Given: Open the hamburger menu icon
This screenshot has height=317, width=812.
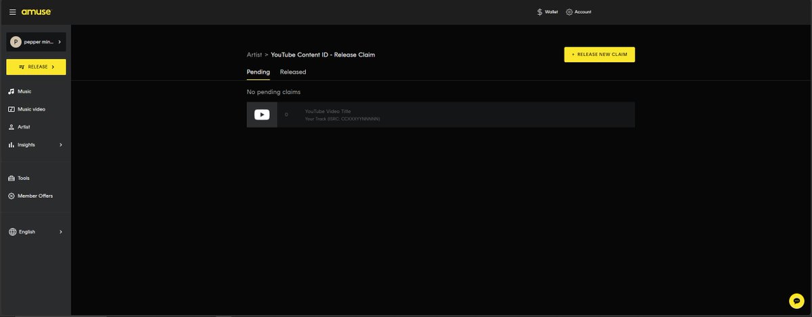Looking at the screenshot, I should pos(13,12).
